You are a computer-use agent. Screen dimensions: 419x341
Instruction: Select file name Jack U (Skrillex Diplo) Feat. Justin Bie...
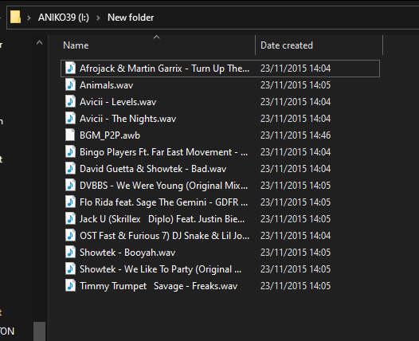click(x=162, y=219)
